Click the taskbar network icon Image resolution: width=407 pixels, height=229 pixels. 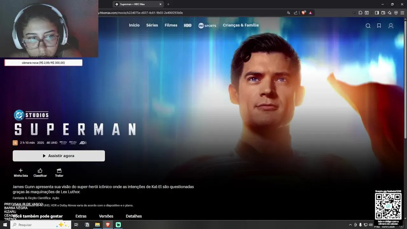coord(366,225)
